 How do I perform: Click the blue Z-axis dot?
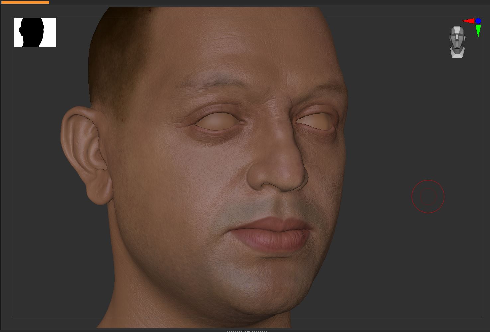click(478, 21)
